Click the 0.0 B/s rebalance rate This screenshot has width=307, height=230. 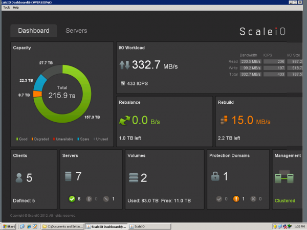[x=146, y=120]
